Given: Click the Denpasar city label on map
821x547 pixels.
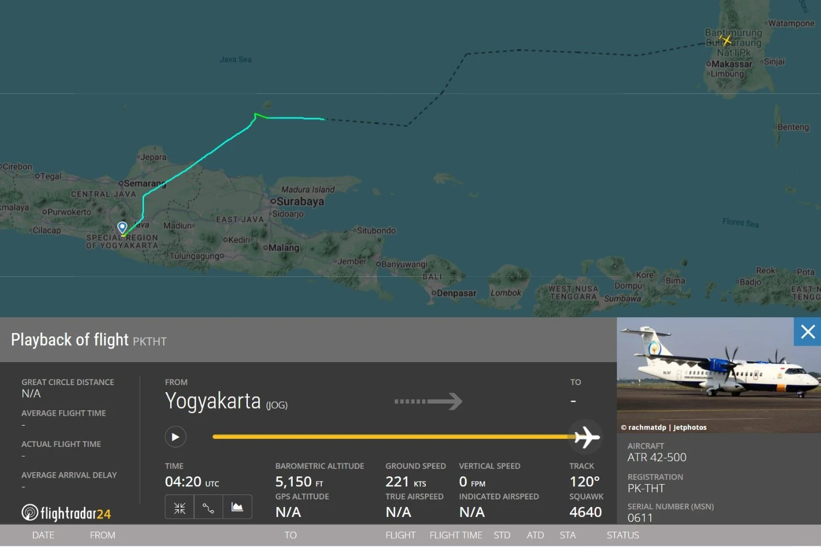Looking at the screenshot, I should 456,293.
